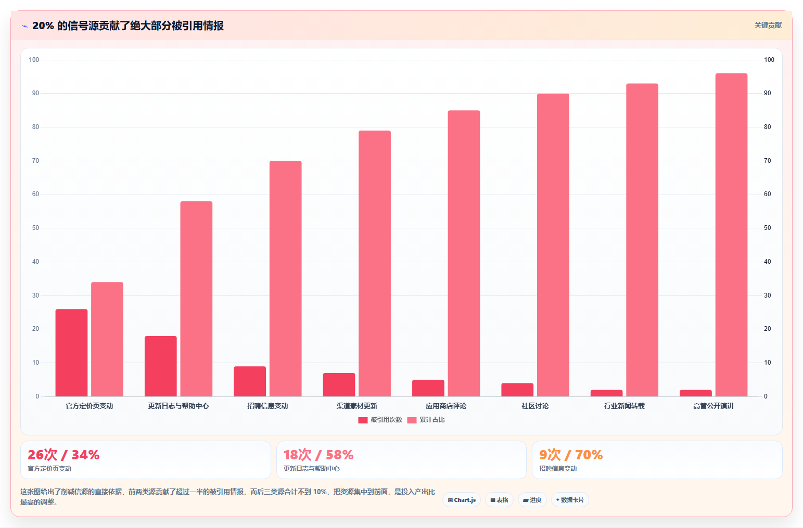
Task: Click the x-axis label 行业新闻转载
Action: (624, 406)
